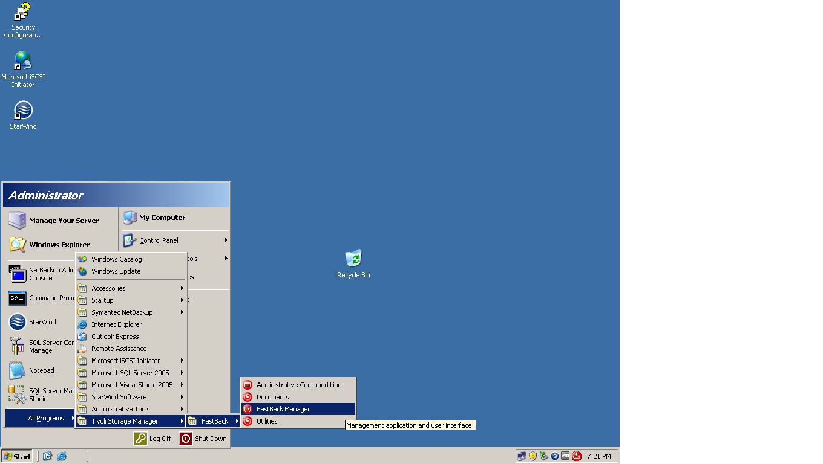Image resolution: width=823 pixels, height=464 pixels.
Task: Expand Microsoft iSCSI Initiator program group
Action: 131,361
